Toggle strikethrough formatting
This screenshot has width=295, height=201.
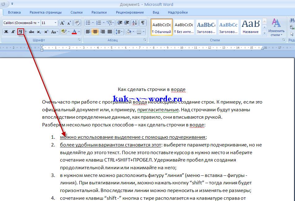[32, 32]
